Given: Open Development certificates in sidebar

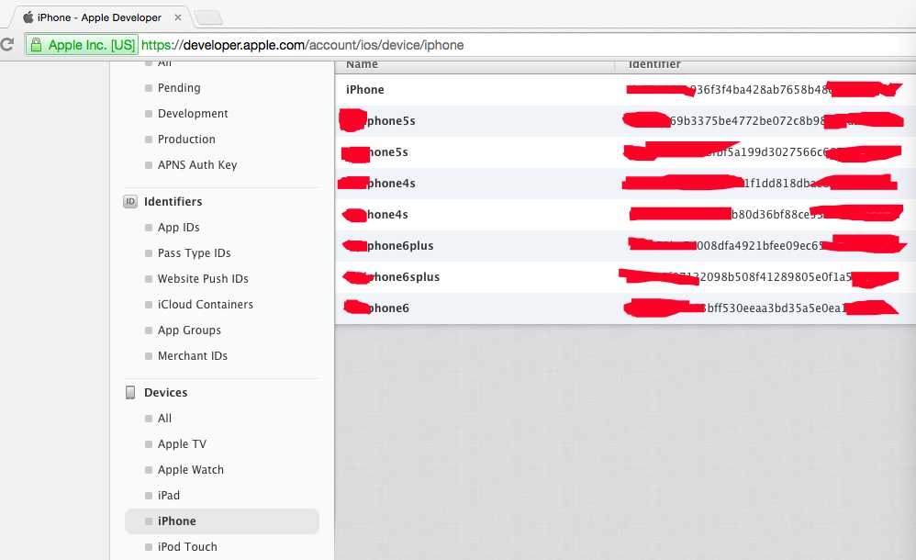Looking at the screenshot, I should (x=193, y=114).
